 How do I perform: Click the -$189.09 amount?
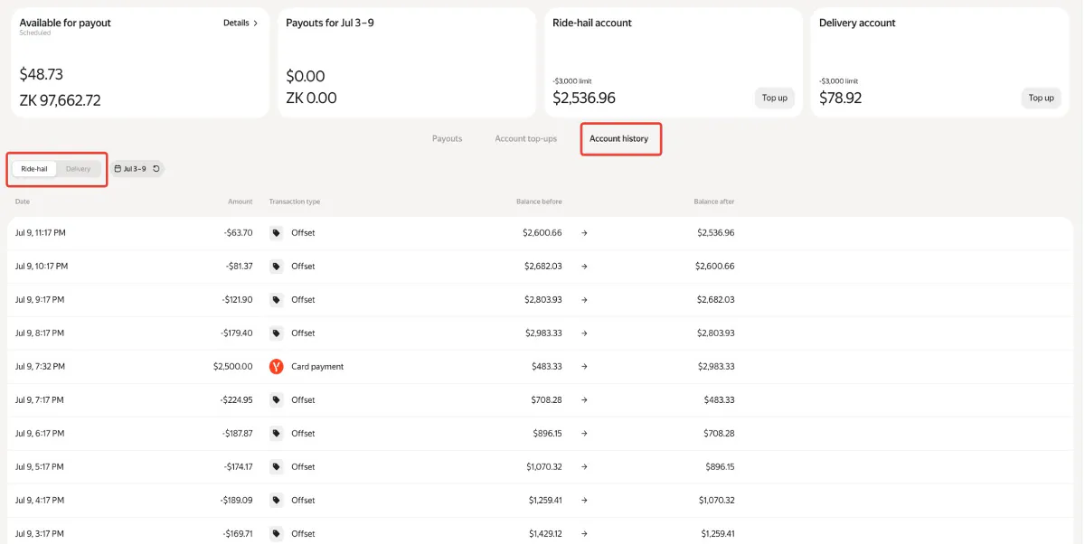click(x=237, y=501)
